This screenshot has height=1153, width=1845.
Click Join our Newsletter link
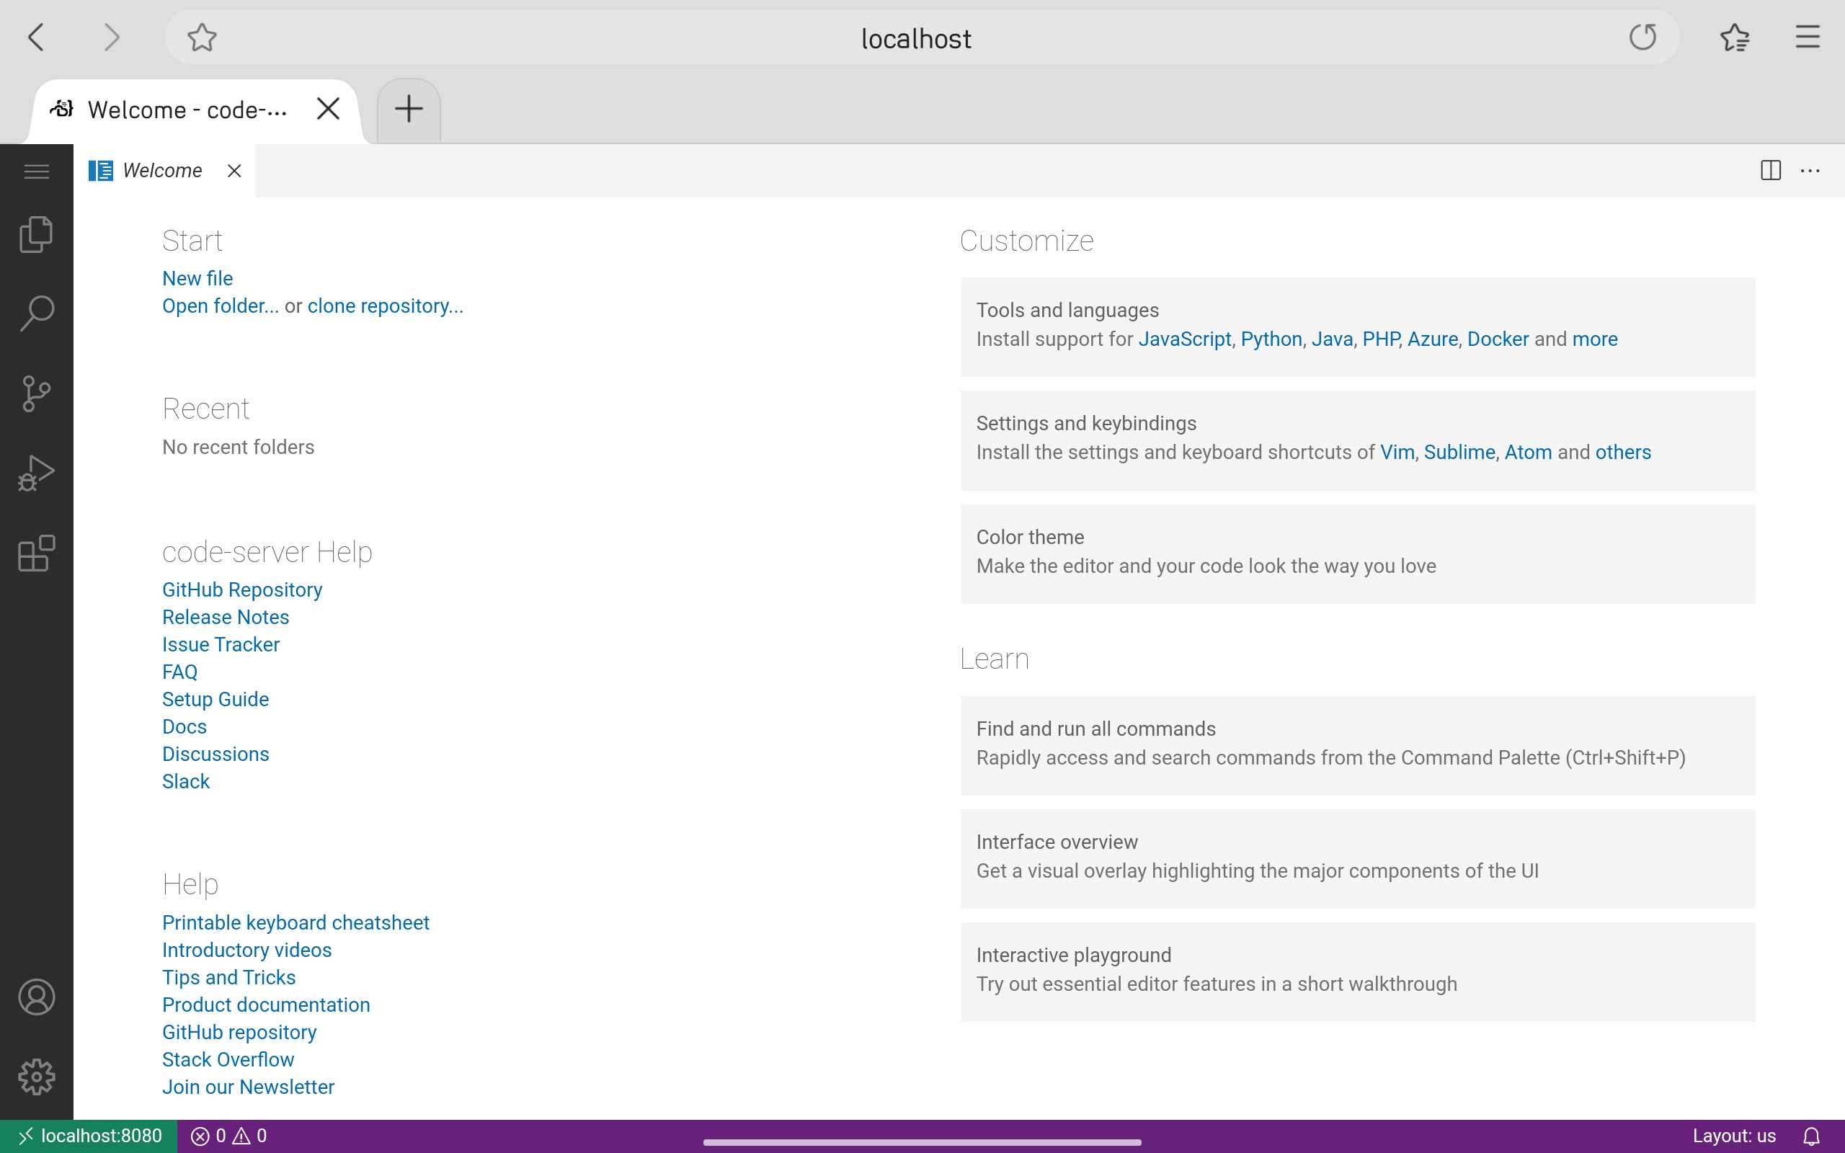click(249, 1087)
